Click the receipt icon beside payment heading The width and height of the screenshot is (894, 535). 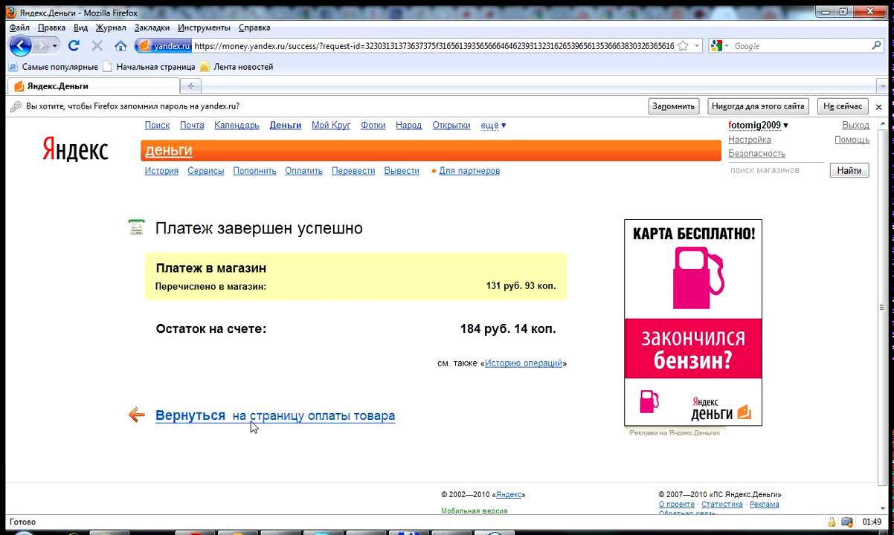[136, 227]
